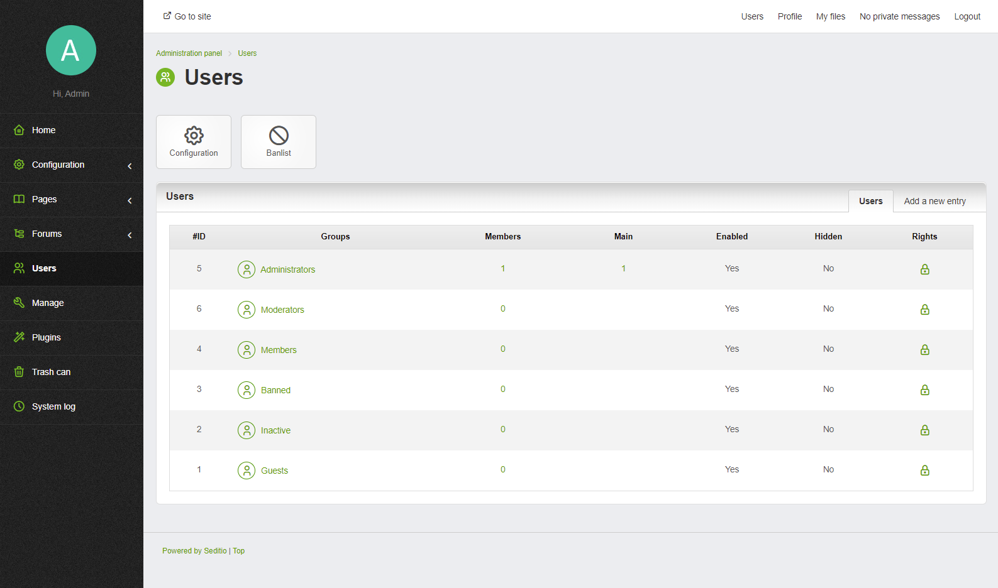
Task: Click the Moderators group user icon
Action: pyautogui.click(x=247, y=310)
